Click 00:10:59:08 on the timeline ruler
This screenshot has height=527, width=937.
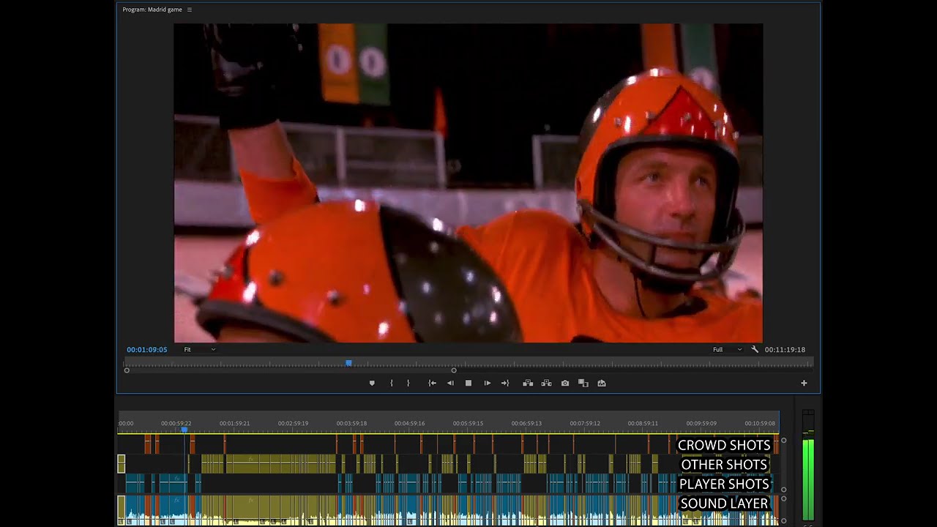[760, 423]
